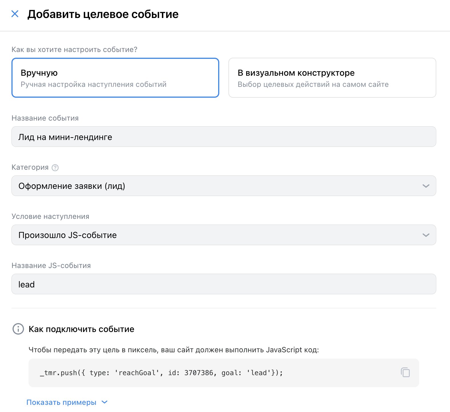Click the Условие наступления label
Viewport: 450px width, 412px height.
click(x=50, y=217)
